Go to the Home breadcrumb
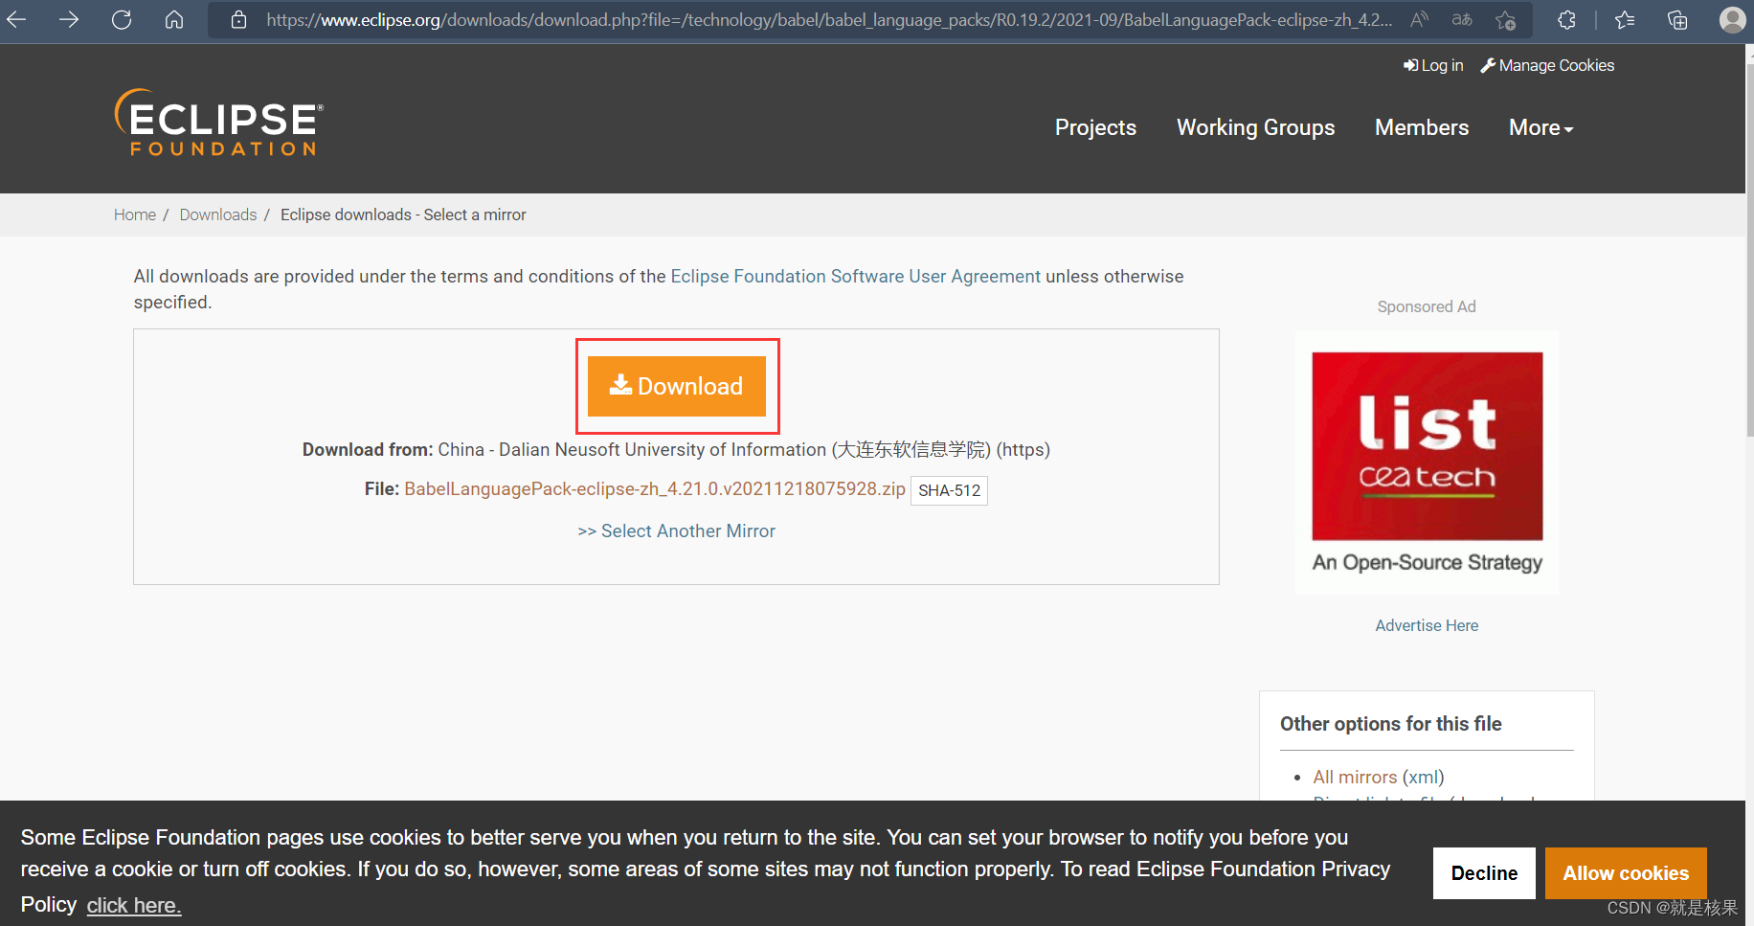 135,215
